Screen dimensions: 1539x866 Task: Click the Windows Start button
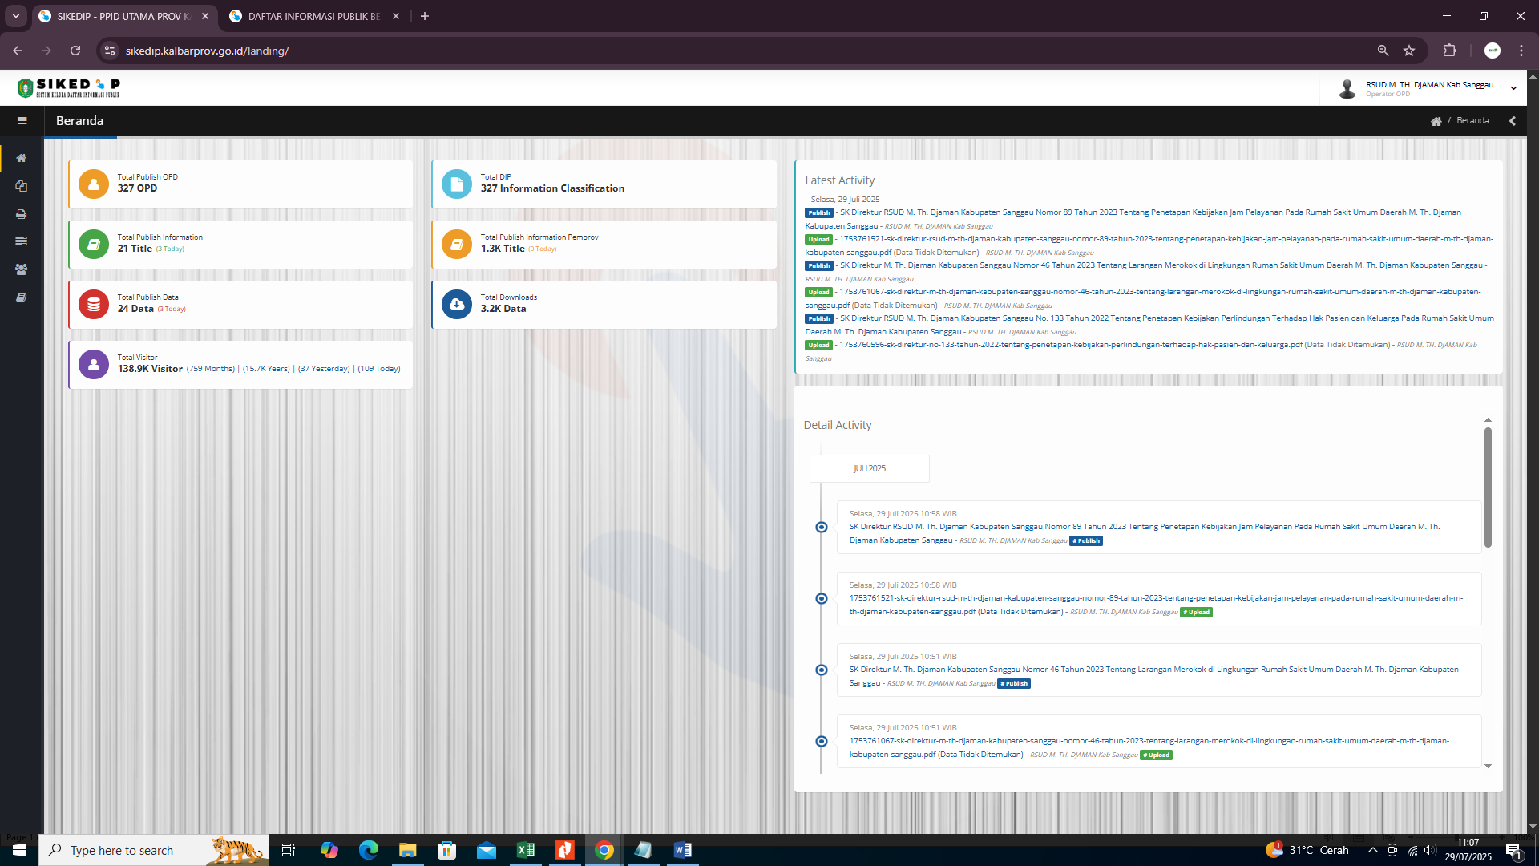point(19,850)
